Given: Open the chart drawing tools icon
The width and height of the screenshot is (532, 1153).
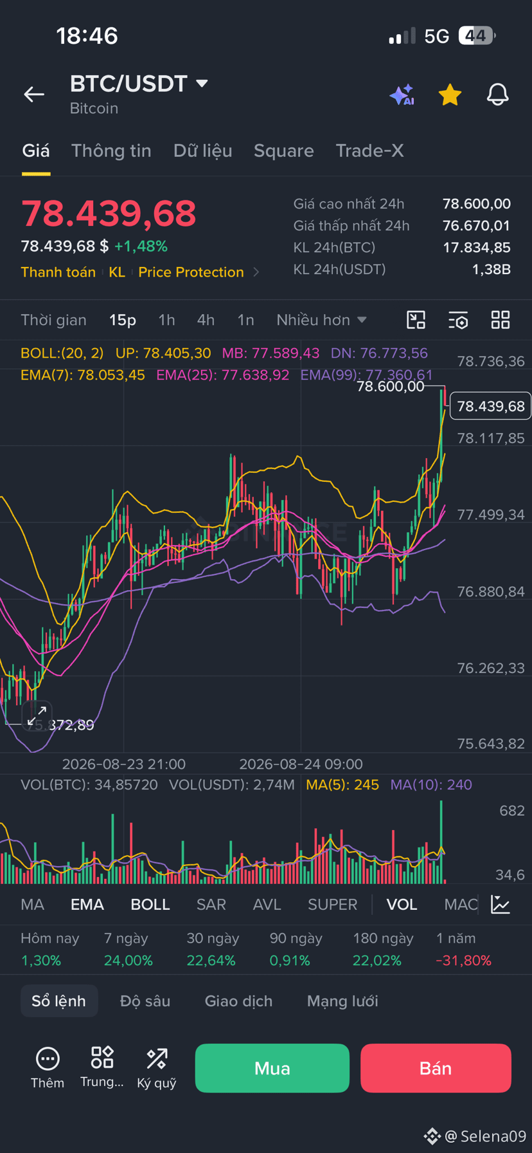Looking at the screenshot, I should point(416,320).
